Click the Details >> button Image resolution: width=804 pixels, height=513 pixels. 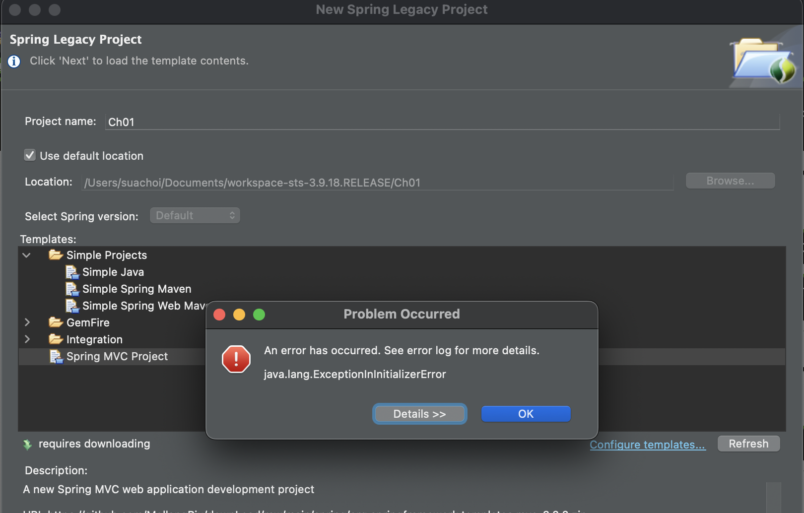click(419, 414)
